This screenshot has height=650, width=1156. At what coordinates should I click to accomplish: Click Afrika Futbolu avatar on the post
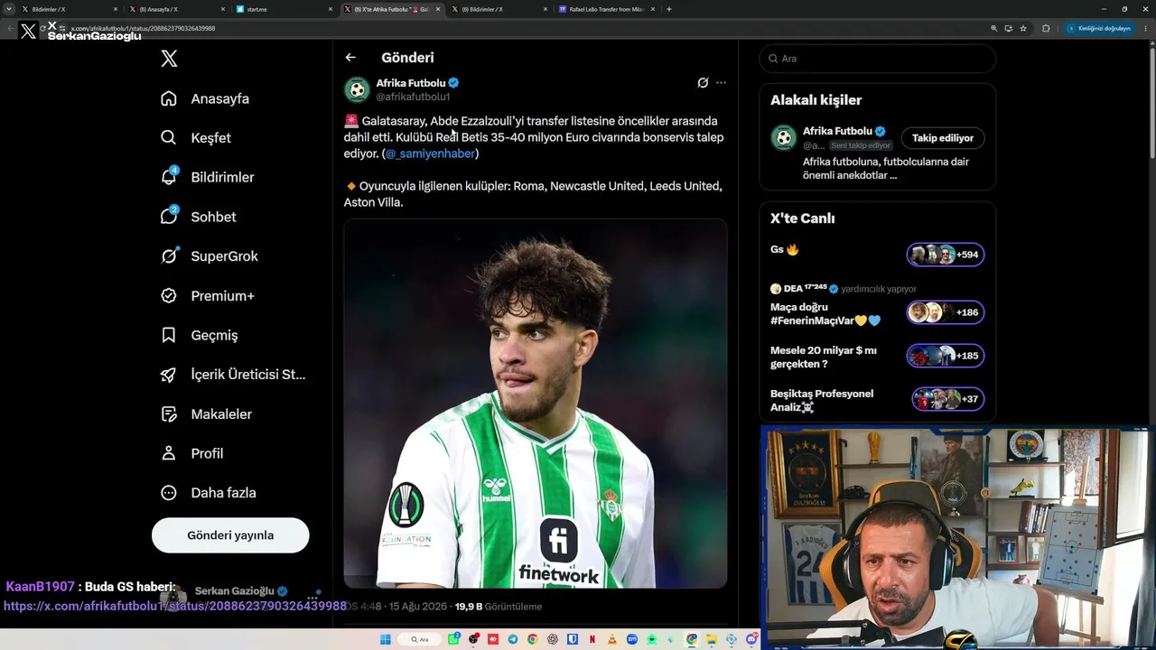pyautogui.click(x=357, y=89)
